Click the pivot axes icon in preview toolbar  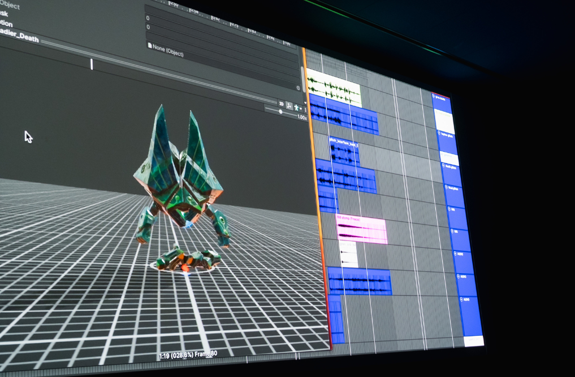289,106
